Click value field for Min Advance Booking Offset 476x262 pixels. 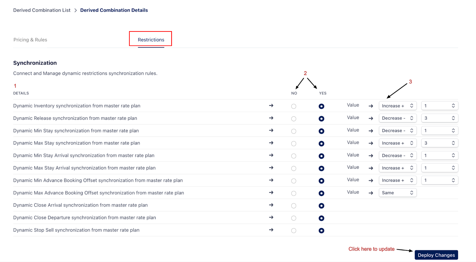point(439,180)
